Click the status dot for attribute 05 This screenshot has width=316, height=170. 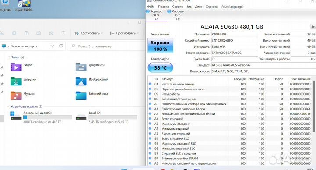pos(150,89)
